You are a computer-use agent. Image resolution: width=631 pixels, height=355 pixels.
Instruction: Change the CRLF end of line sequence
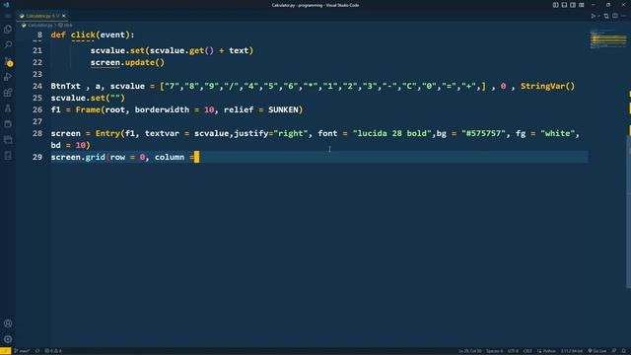[x=527, y=351]
